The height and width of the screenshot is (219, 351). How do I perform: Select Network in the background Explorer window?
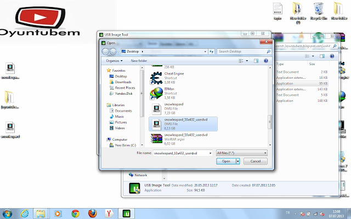click(x=140, y=175)
